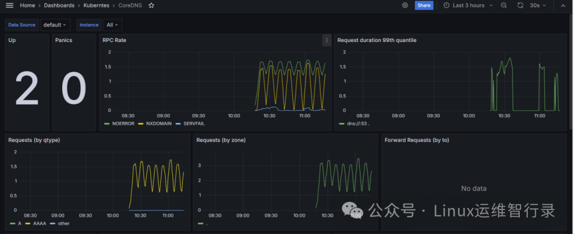The image size is (574, 234).
Task: Go to Home in breadcrumb
Action: point(28,5)
